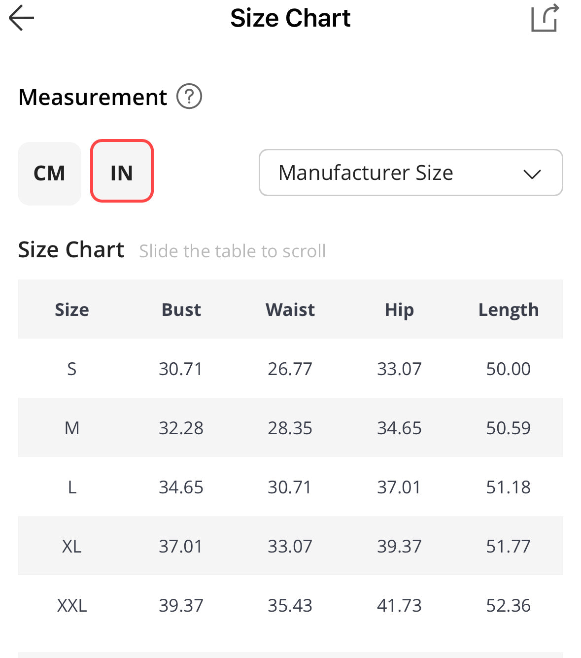Select the XL size row label
This screenshot has width=581, height=658.
pos(72,546)
